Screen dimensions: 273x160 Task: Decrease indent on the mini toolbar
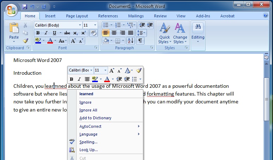pos(119,79)
